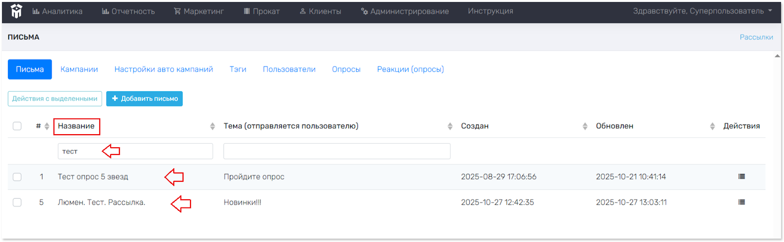Open the Опросы tab
Viewport: 784px width, 242px height.
click(x=346, y=69)
